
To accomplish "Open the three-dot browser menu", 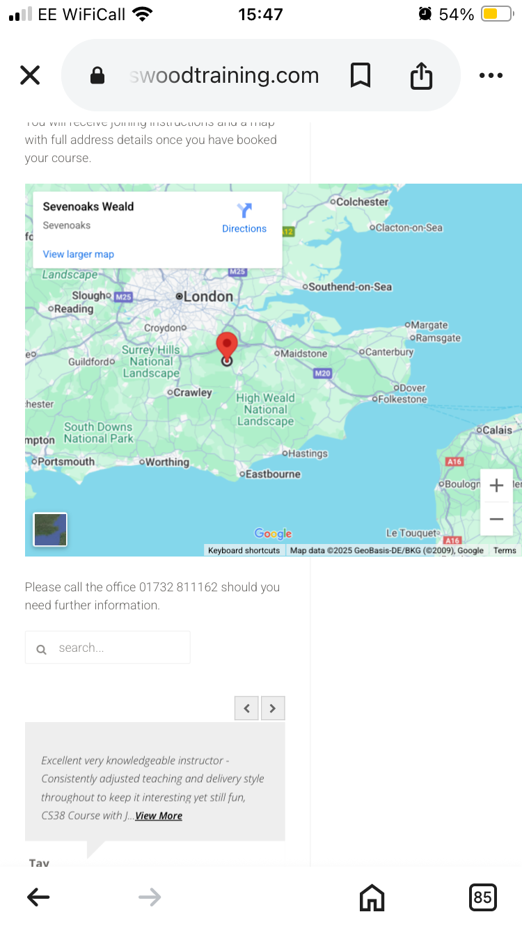I will pos(491,76).
